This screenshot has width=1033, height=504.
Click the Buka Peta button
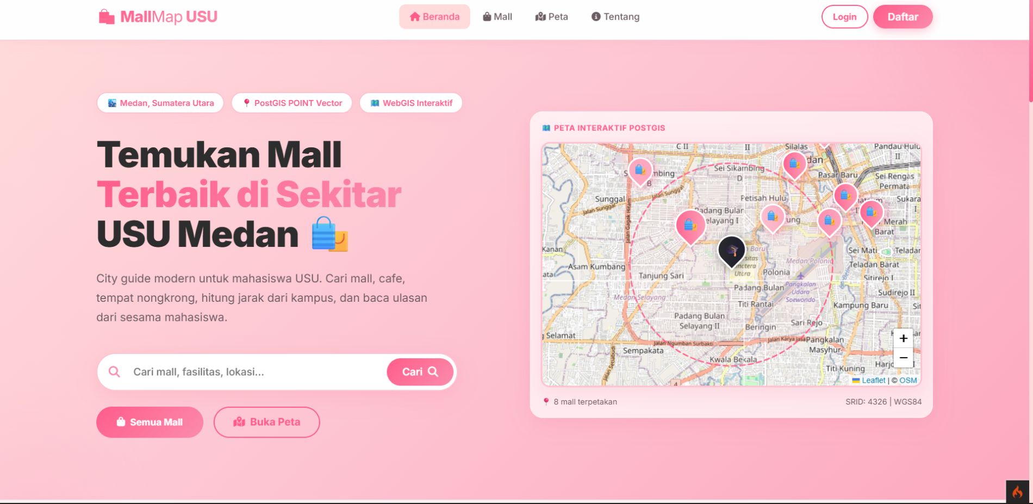coord(266,422)
